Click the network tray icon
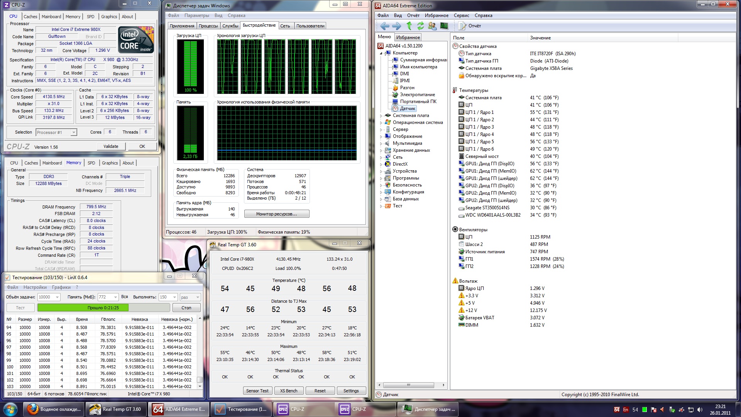The width and height of the screenshot is (741, 417). pyautogui.click(x=690, y=410)
